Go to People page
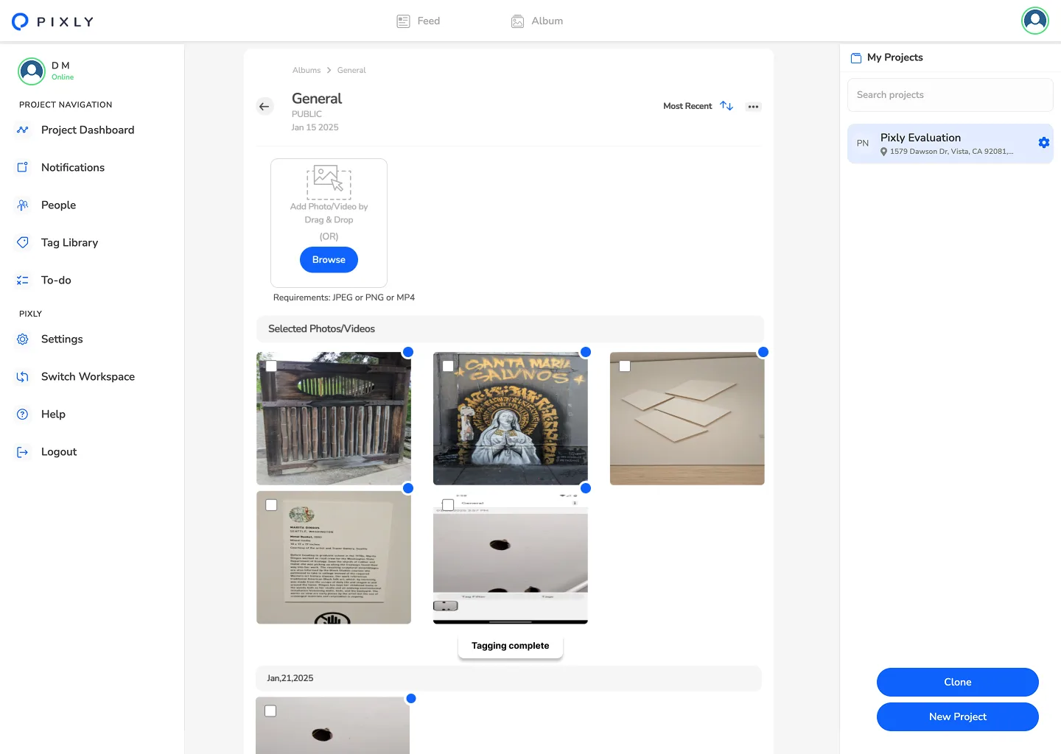The height and width of the screenshot is (754, 1061). pos(58,205)
